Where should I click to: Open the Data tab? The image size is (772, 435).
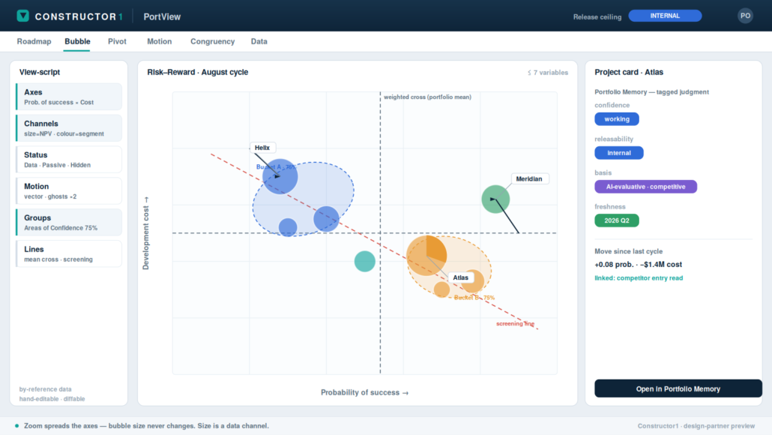coord(259,41)
